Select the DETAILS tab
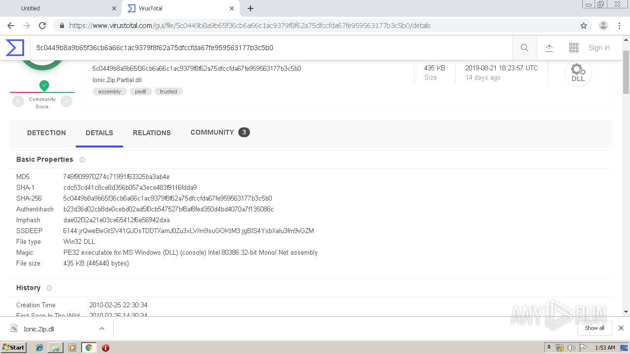 coord(99,133)
